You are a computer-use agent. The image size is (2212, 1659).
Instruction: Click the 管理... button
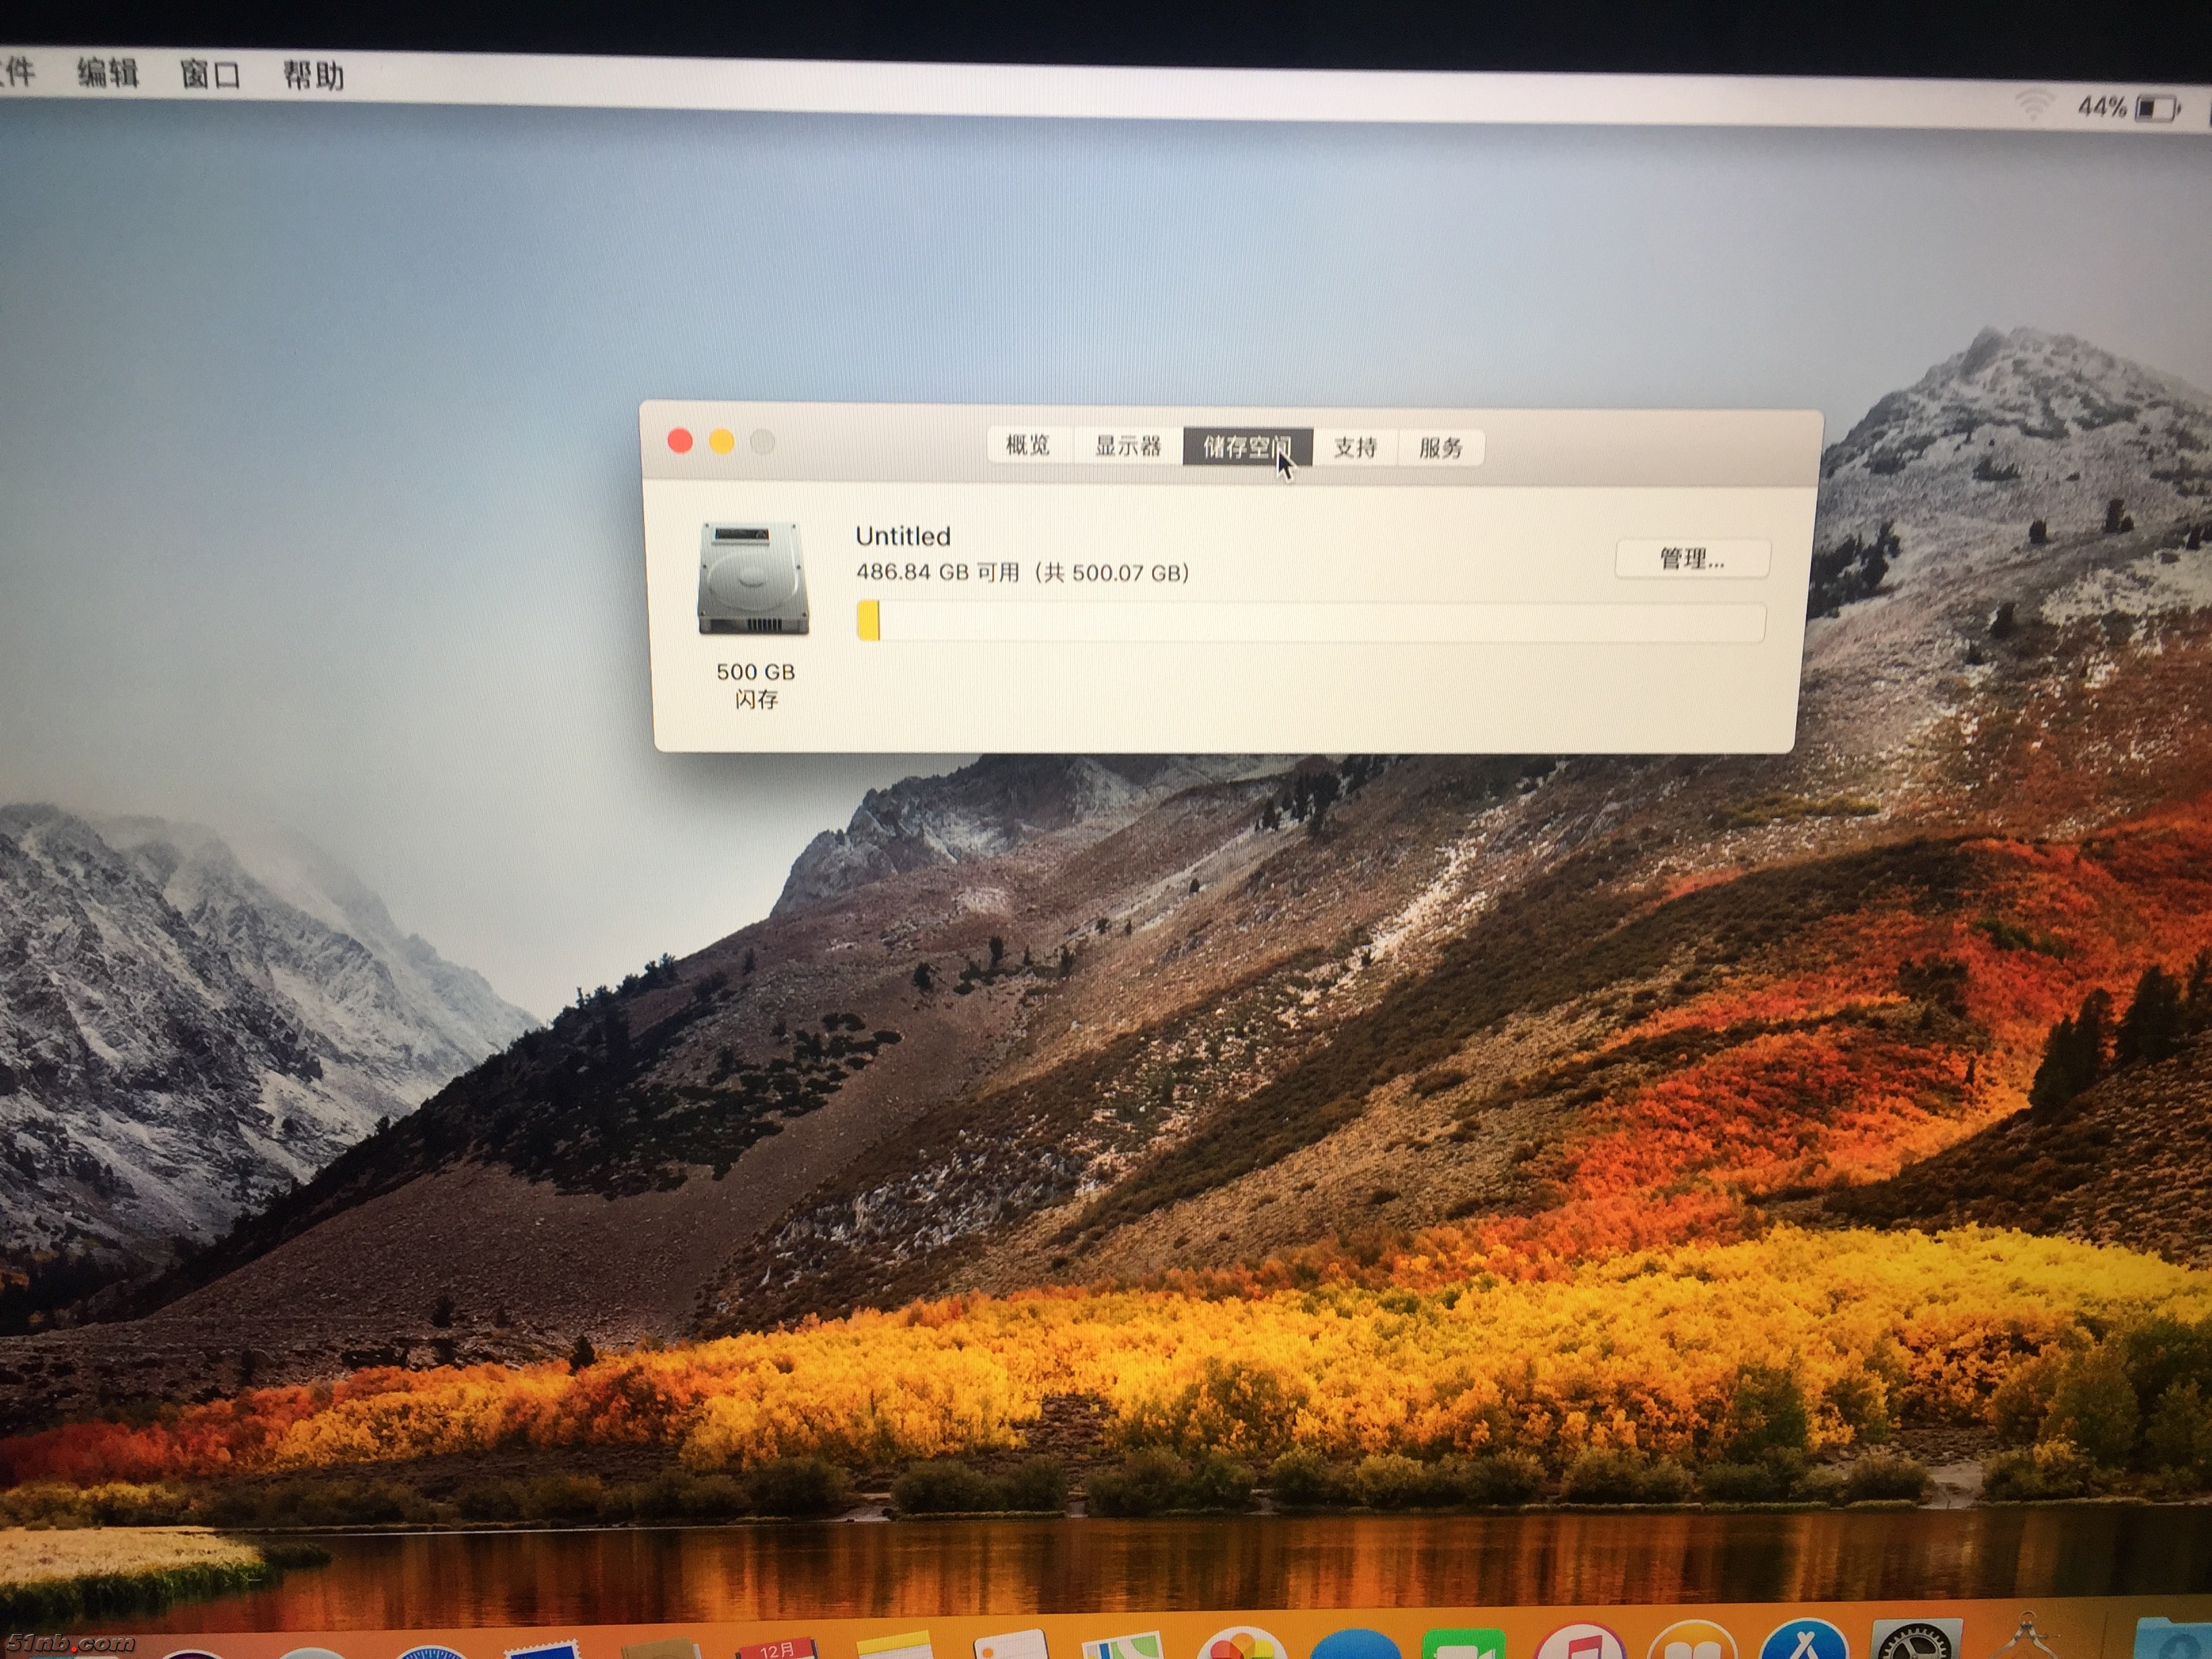point(1692,559)
